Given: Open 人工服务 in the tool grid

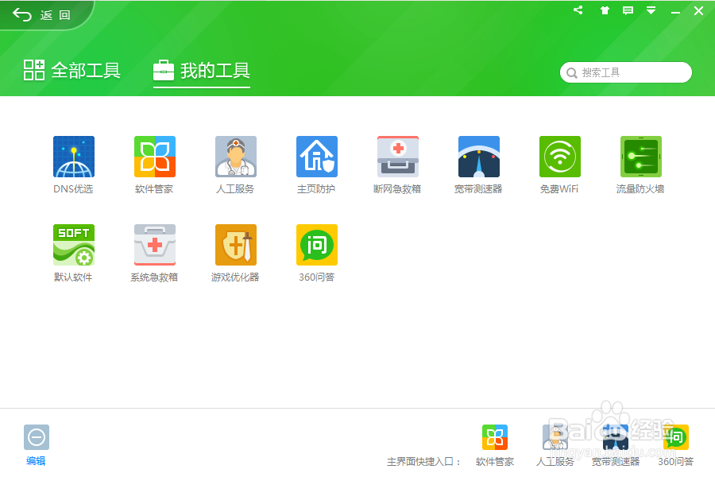Looking at the screenshot, I should [236, 157].
